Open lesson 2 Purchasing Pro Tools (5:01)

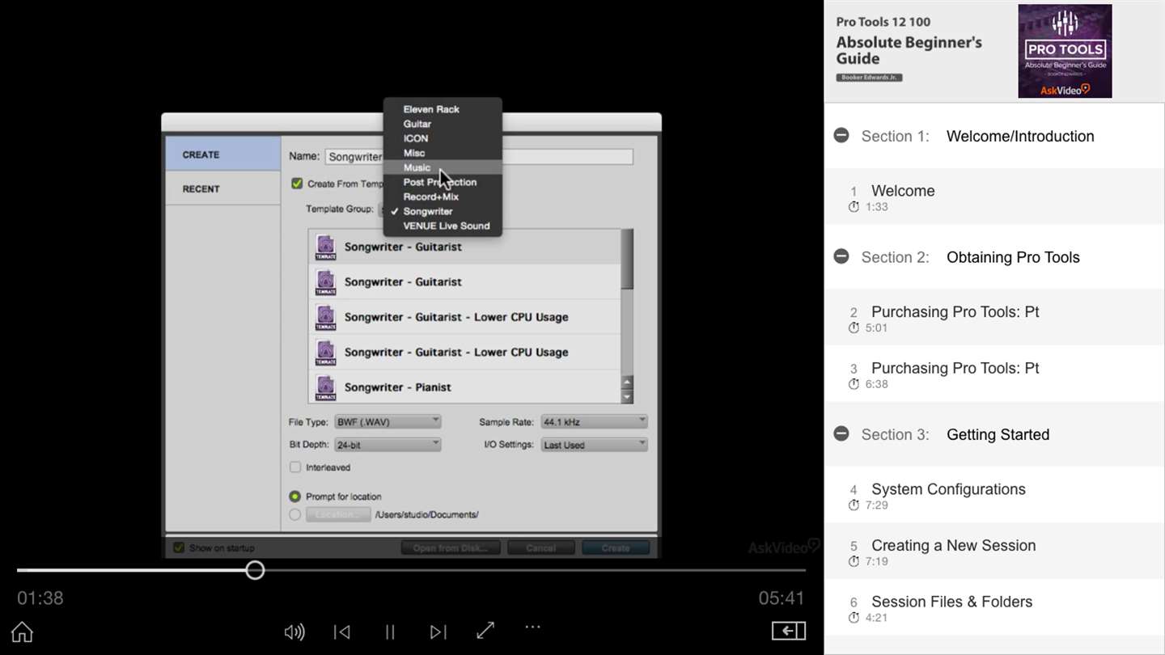(994, 318)
